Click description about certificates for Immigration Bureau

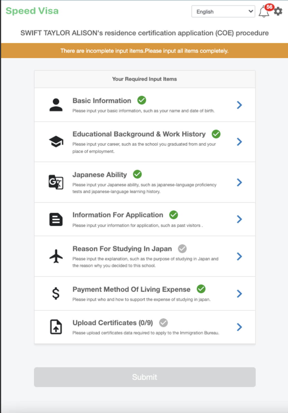coord(146,333)
